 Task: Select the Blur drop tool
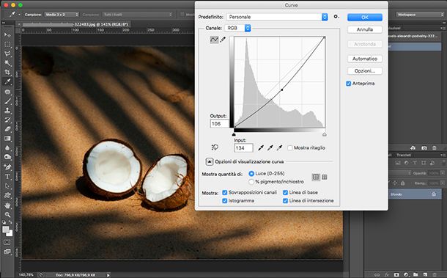[x=7, y=148]
